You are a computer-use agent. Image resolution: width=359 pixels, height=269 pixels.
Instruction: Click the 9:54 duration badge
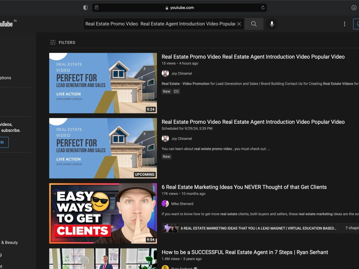pos(151,240)
